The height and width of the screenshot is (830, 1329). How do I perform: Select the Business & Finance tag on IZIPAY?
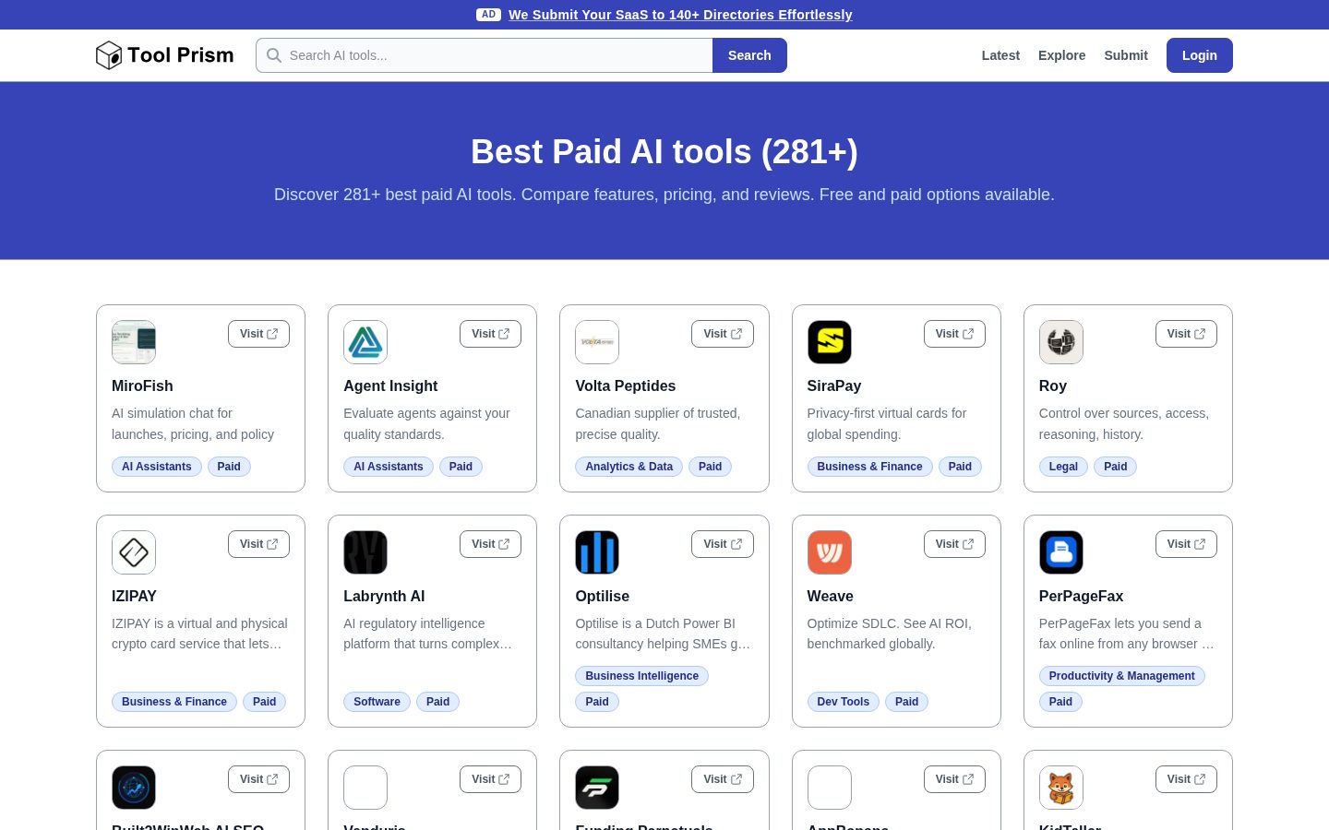pyautogui.click(x=174, y=702)
